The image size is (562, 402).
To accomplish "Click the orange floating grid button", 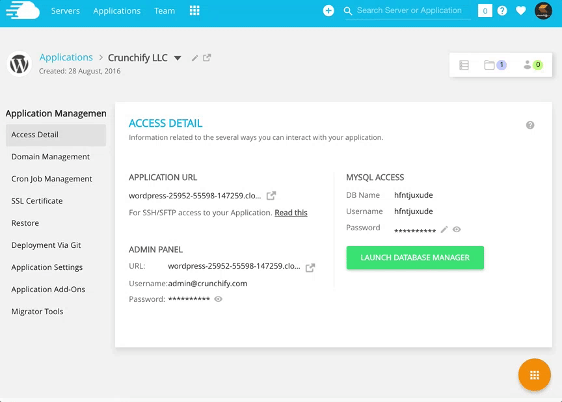I will pos(534,375).
